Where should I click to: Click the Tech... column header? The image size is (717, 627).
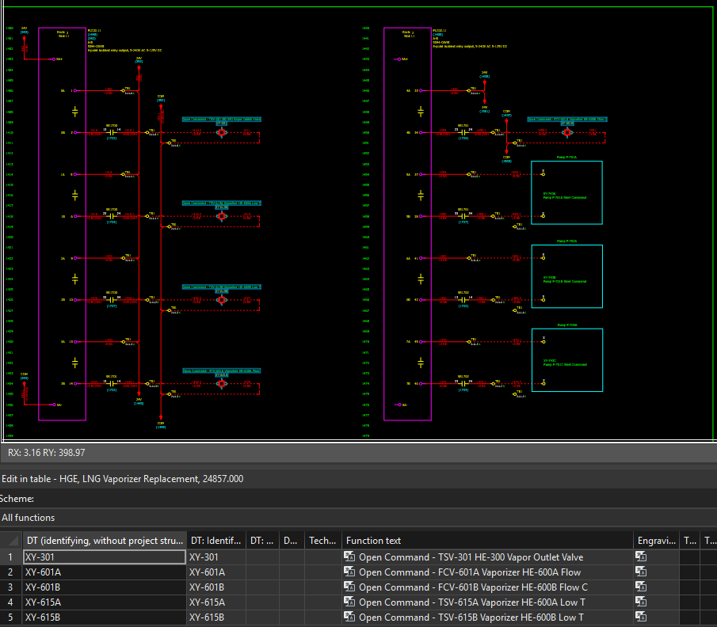pos(322,541)
